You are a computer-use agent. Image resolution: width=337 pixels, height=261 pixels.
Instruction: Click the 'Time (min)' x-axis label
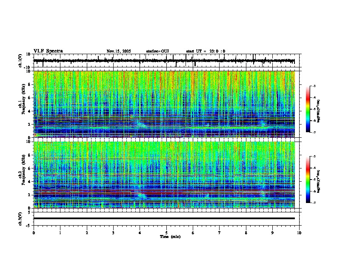pyautogui.click(x=170, y=237)
